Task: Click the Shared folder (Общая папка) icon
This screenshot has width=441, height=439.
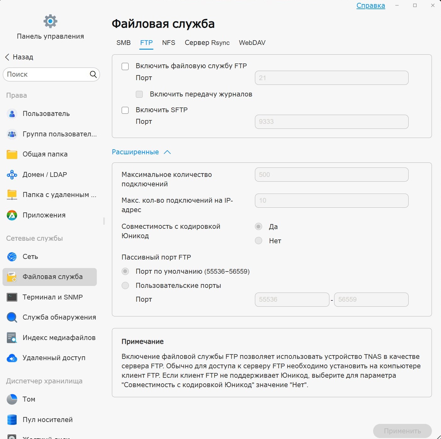Action: pos(12,154)
